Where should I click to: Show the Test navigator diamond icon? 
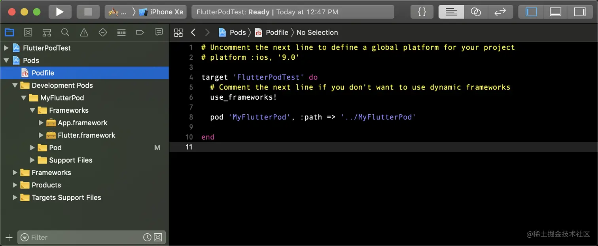click(x=103, y=32)
